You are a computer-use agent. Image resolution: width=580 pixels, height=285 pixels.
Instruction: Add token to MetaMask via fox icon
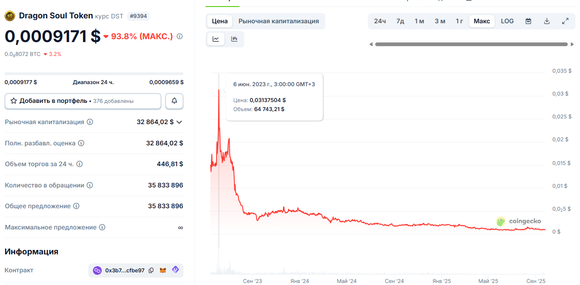pyautogui.click(x=163, y=270)
